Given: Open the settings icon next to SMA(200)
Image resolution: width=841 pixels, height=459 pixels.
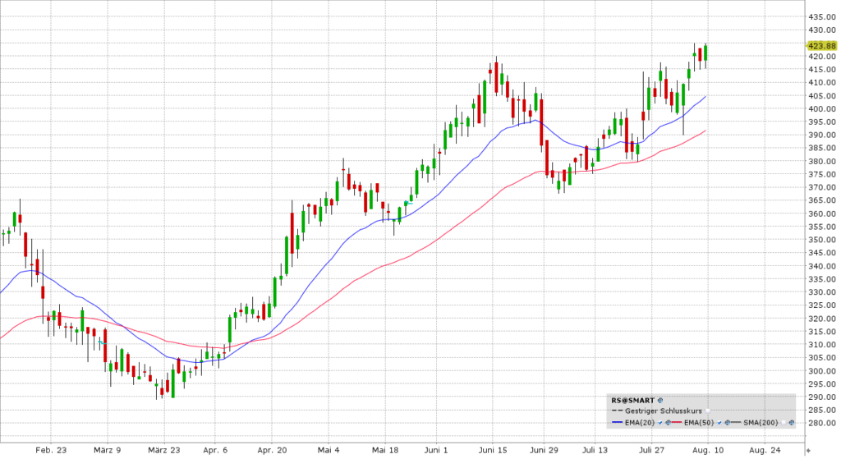Looking at the screenshot, I should 792,423.
